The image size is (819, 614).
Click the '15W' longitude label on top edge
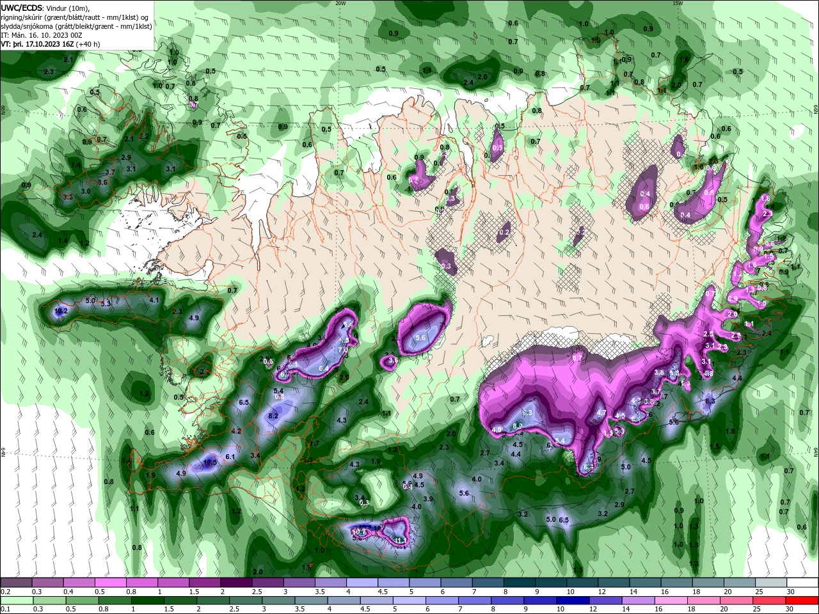pos(678,3)
